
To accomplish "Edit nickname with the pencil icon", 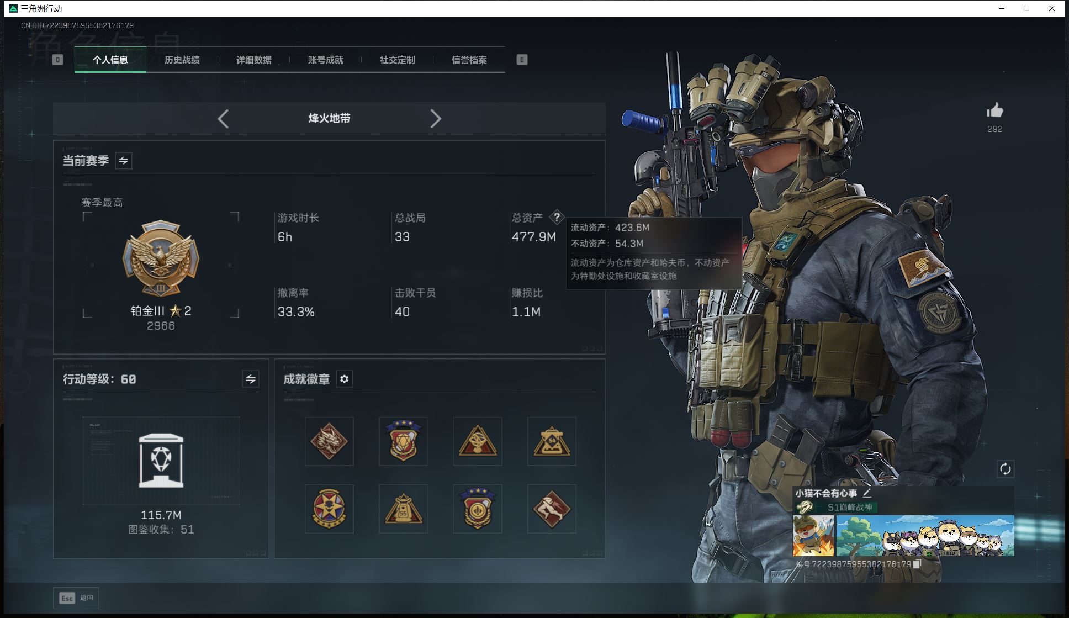I will [x=867, y=493].
